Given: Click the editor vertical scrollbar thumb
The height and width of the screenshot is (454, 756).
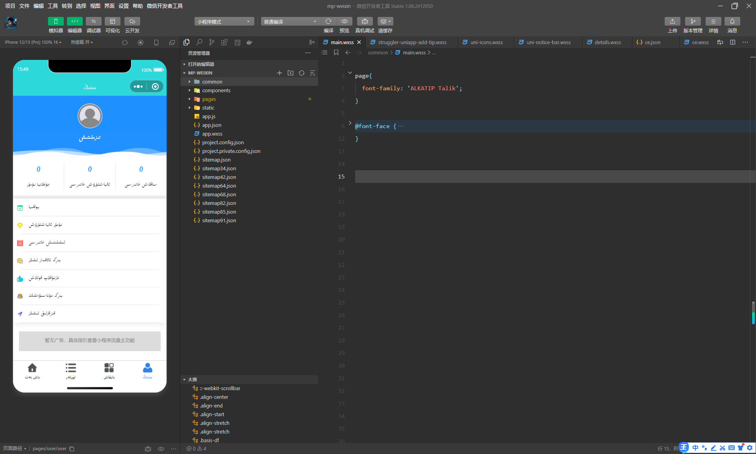Looking at the screenshot, I should coord(753,313).
